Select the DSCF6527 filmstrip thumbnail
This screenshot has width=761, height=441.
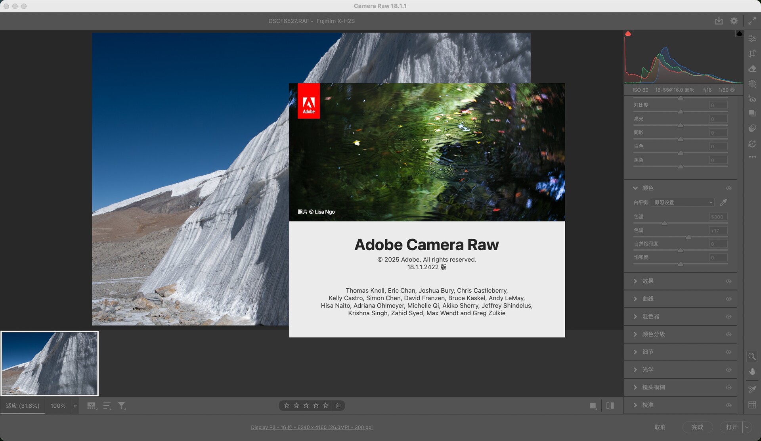50,363
